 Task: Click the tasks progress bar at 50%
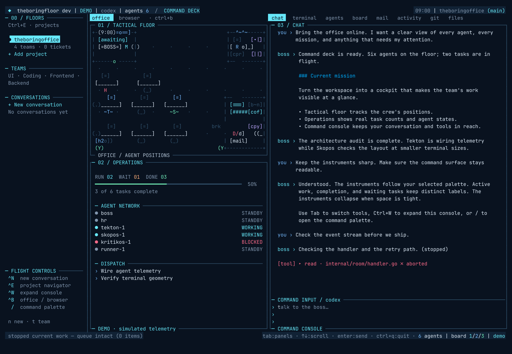click(168, 184)
